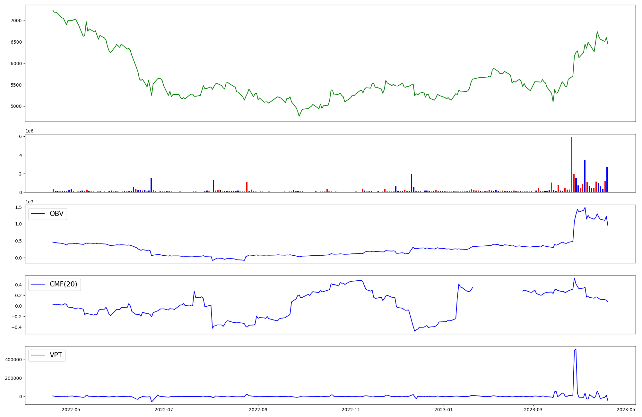This screenshot has width=642, height=417.
Task: Click the peak of the VPT spike
Action: [576, 349]
